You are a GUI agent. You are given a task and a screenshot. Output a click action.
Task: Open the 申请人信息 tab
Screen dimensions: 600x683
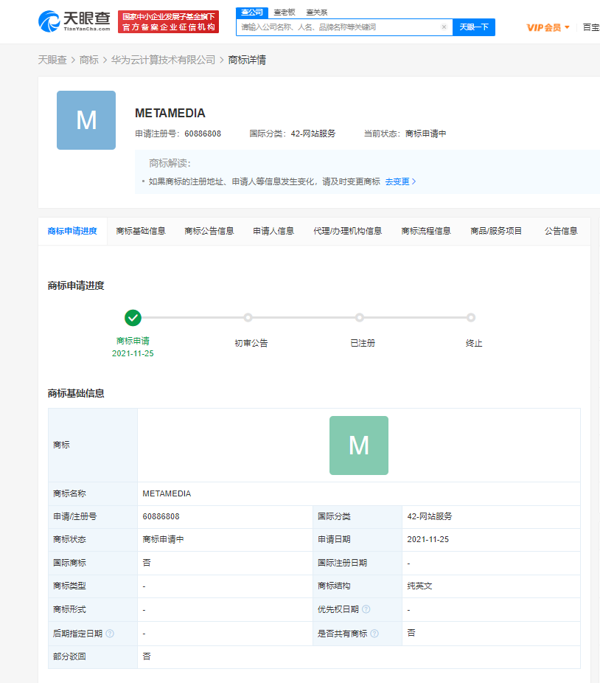tap(273, 230)
